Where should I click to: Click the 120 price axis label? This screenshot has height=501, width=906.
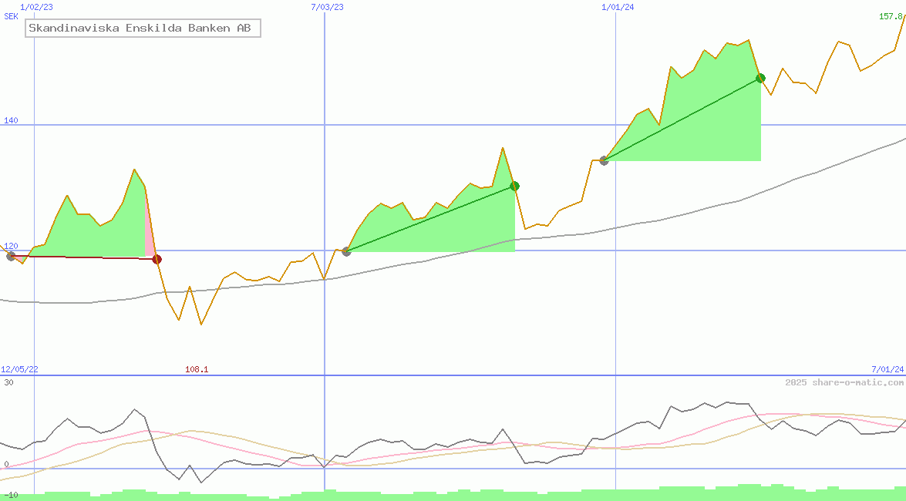tap(11, 246)
